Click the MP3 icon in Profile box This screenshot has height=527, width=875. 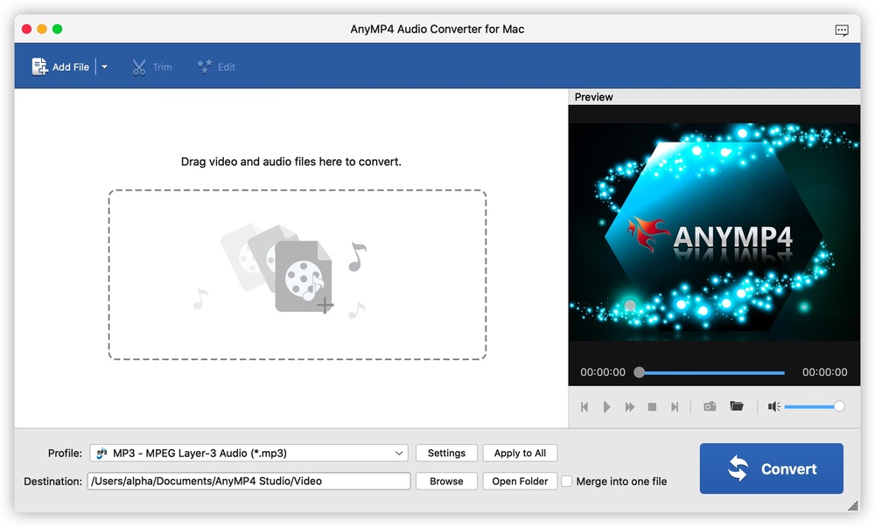coord(101,453)
